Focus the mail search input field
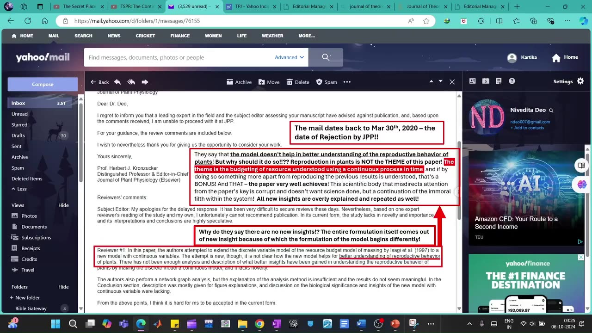592x333 pixels. [179, 57]
